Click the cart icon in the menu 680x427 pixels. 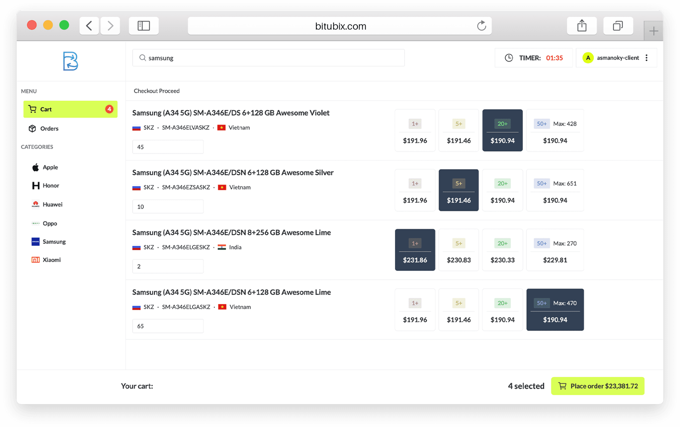click(32, 109)
